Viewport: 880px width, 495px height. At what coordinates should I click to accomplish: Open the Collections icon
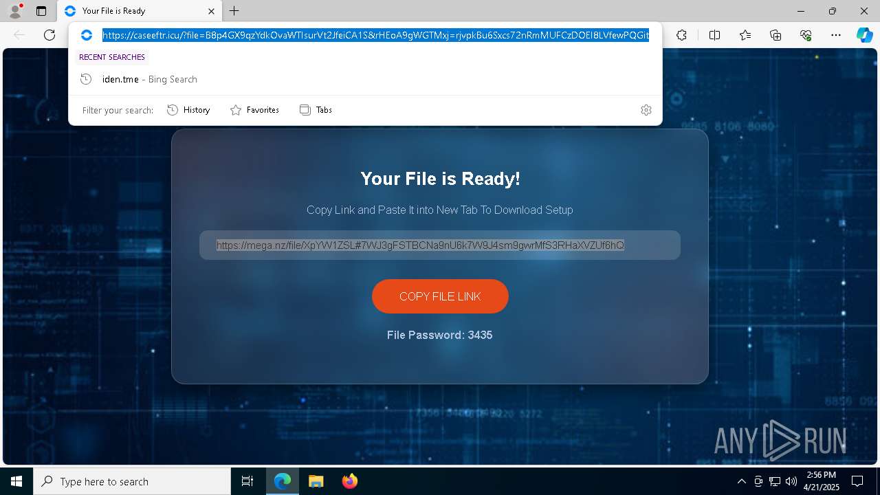(x=775, y=35)
